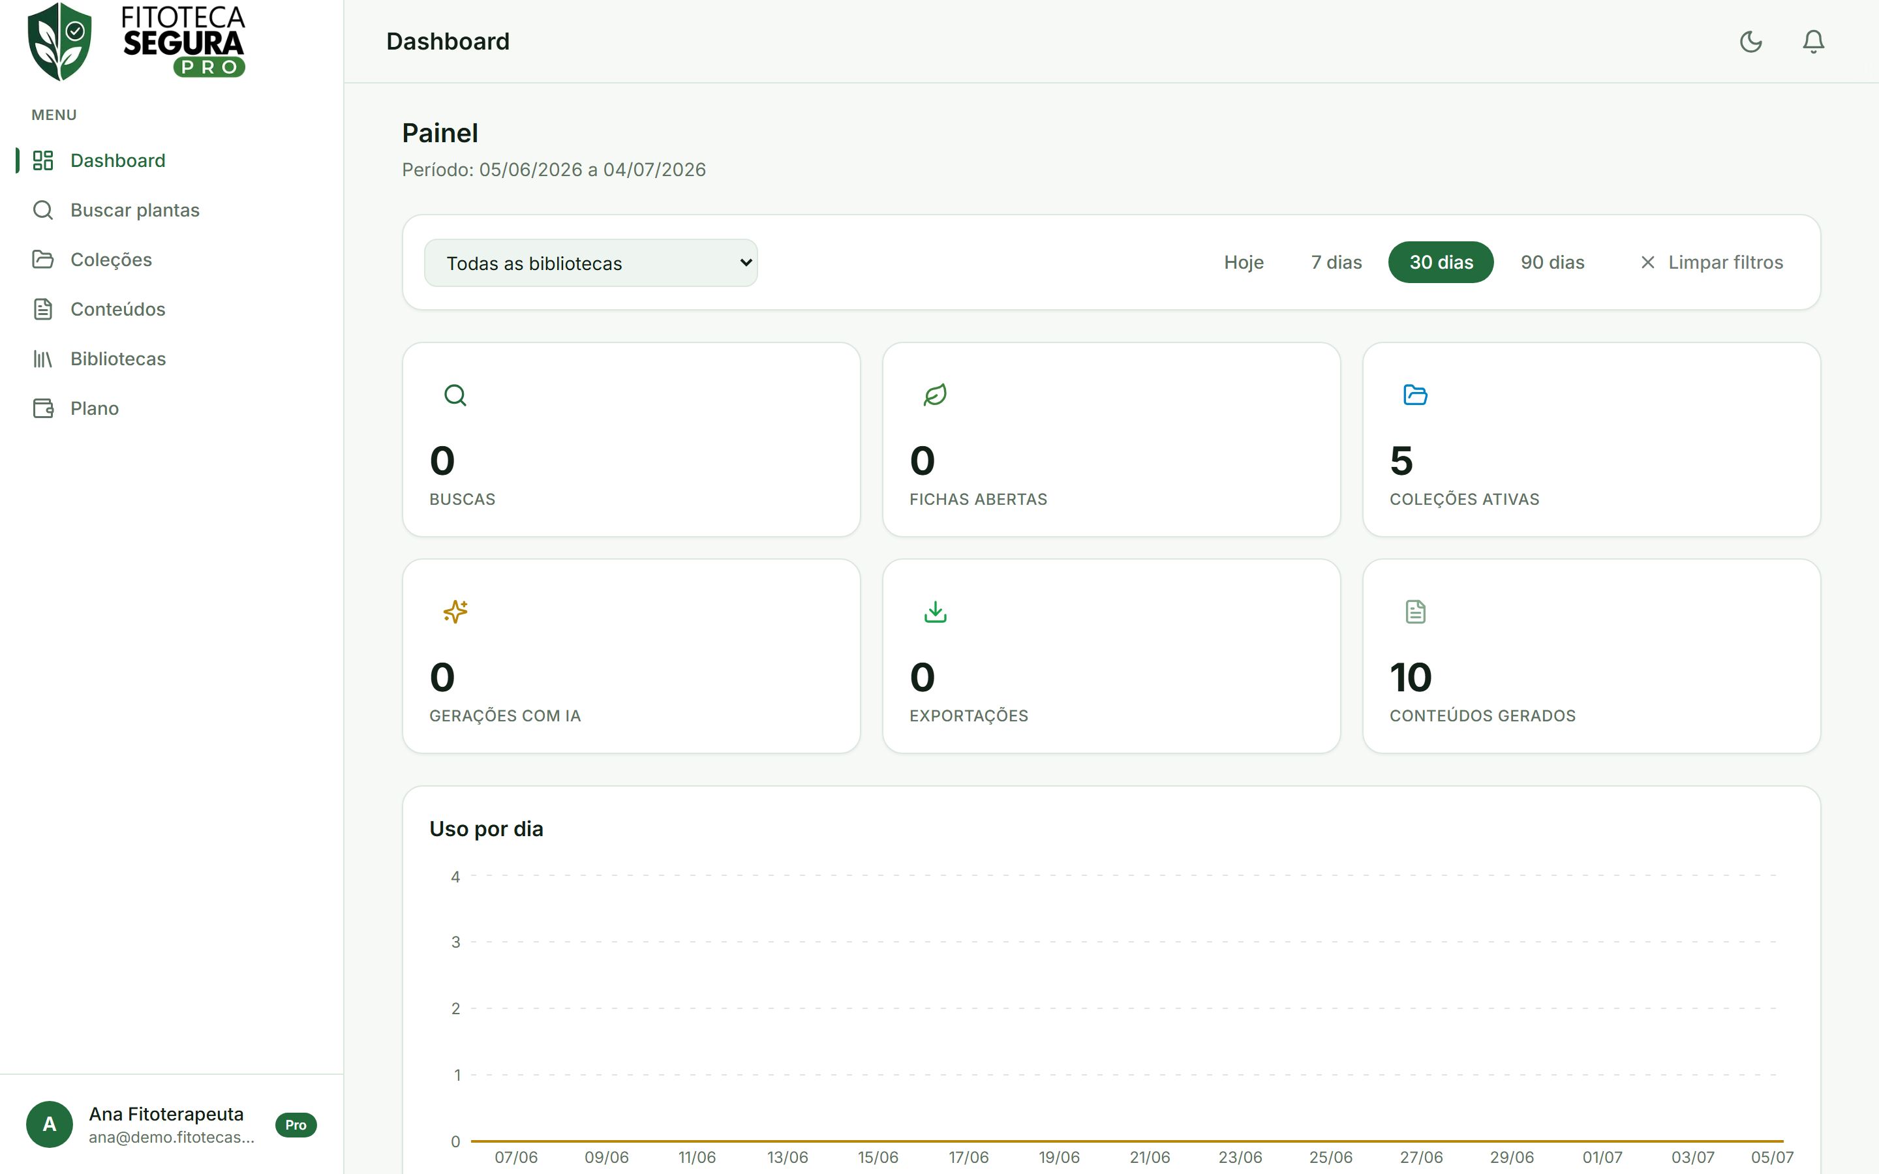Click the leaf icon on Fichas Abertas card

[x=935, y=395]
